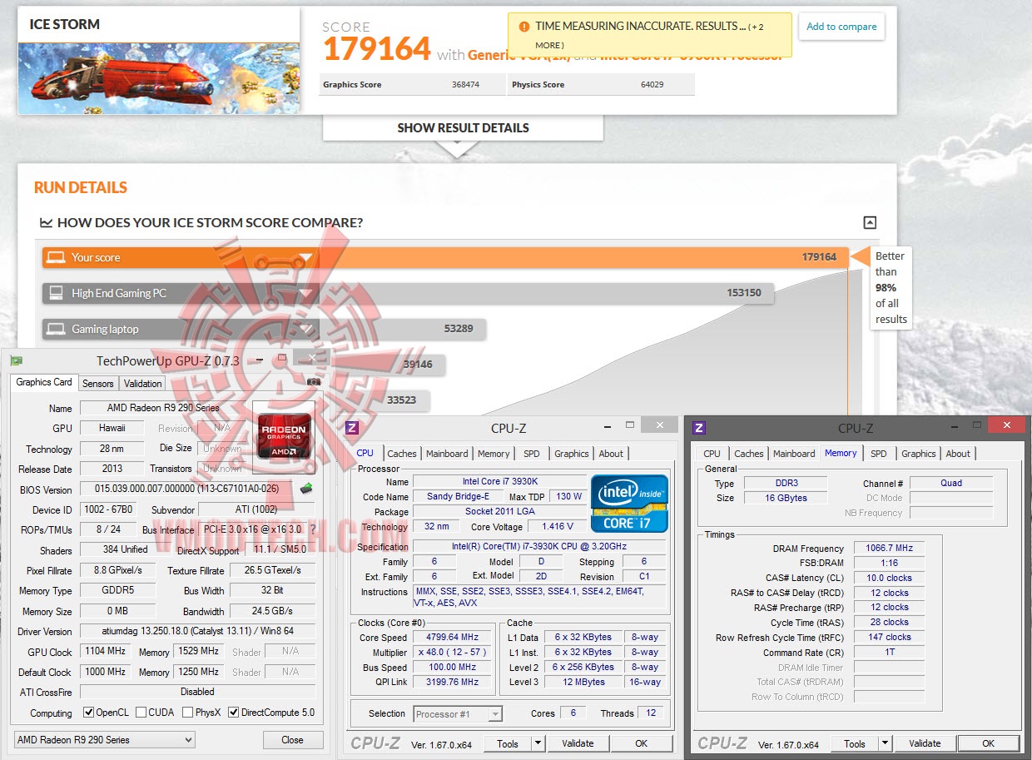Image resolution: width=1032 pixels, height=760 pixels.
Task: Open the Mainboard tab in right CPU-Z
Action: click(794, 454)
